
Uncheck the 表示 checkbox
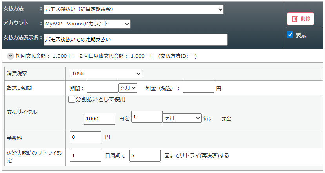pyautogui.click(x=290, y=35)
